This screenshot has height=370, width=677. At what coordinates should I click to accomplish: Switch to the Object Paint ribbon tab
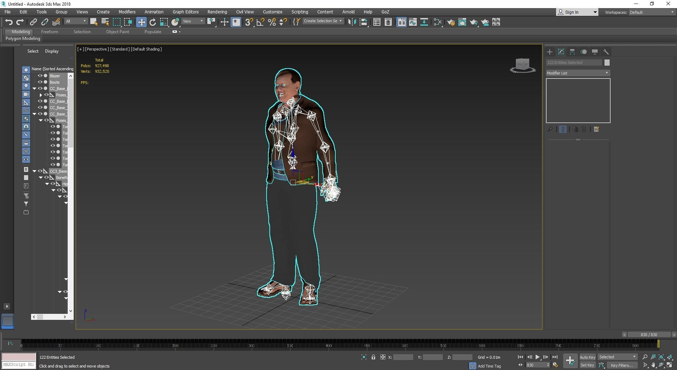click(x=117, y=32)
